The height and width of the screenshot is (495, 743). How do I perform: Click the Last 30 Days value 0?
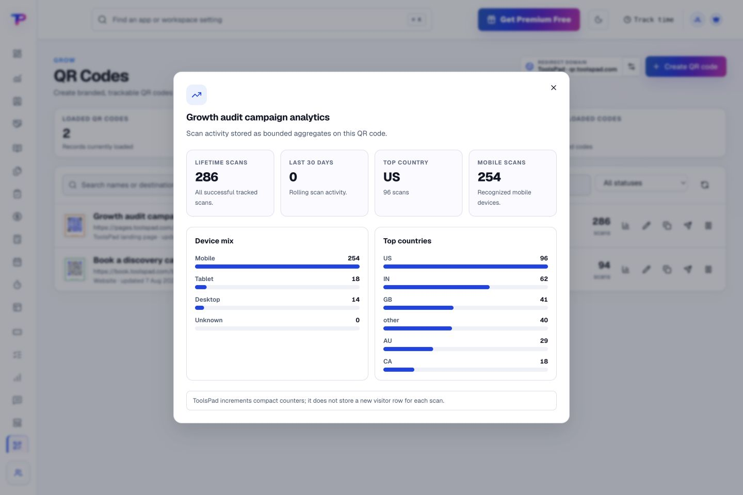click(293, 177)
